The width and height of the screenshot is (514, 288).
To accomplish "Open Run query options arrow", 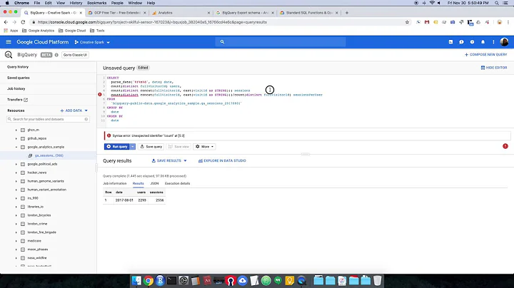I will (x=133, y=147).
